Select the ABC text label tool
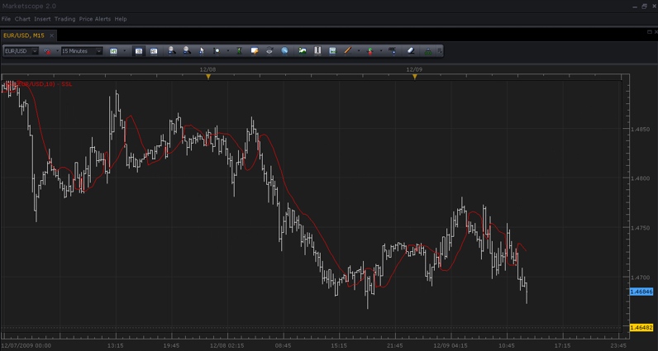Screen dimensions: 658x351 tap(393, 50)
